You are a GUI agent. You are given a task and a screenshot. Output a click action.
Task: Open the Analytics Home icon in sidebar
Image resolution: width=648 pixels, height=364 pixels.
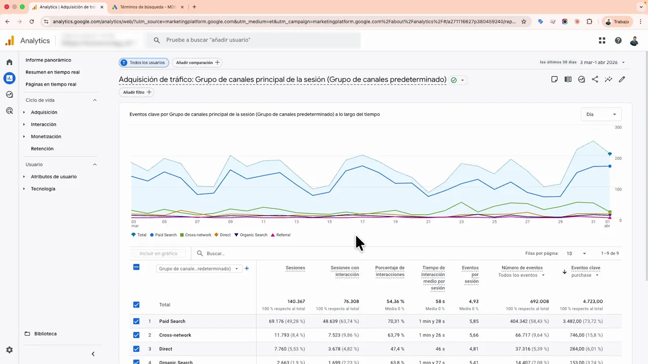pyautogui.click(x=9, y=62)
